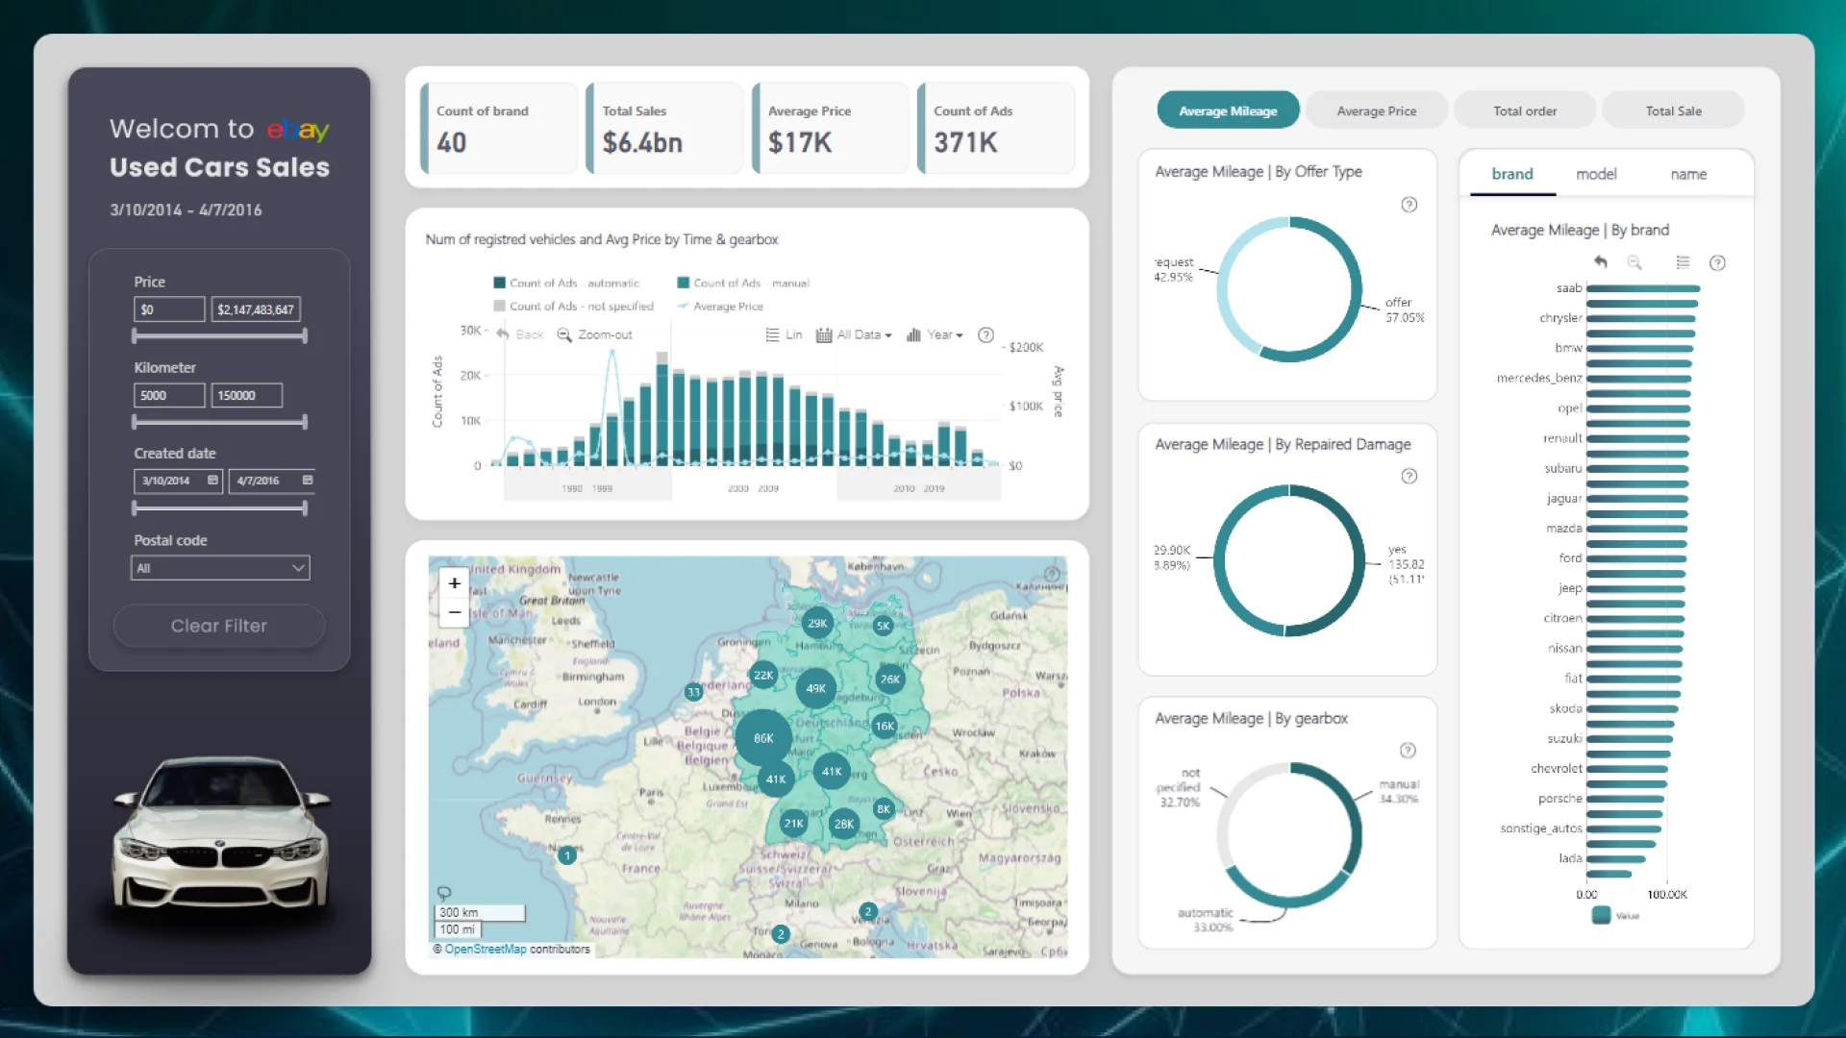
Task: Click the Total Sales $6.4bn card
Action: pos(665,128)
